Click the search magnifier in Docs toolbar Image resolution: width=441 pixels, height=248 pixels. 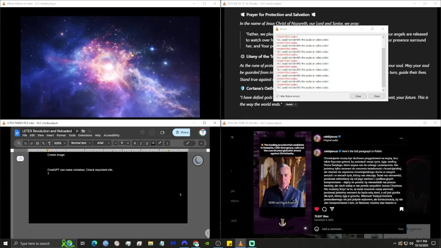point(19,143)
